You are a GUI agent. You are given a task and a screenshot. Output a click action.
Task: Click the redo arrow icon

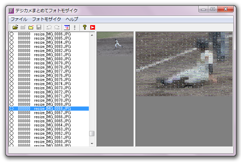tap(57, 27)
